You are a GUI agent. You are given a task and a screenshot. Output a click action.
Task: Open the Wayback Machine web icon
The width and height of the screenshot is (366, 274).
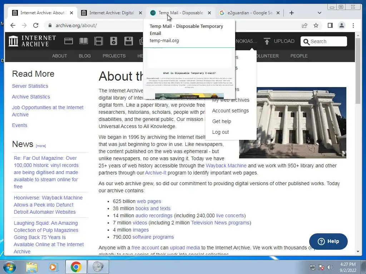[x=69, y=41]
